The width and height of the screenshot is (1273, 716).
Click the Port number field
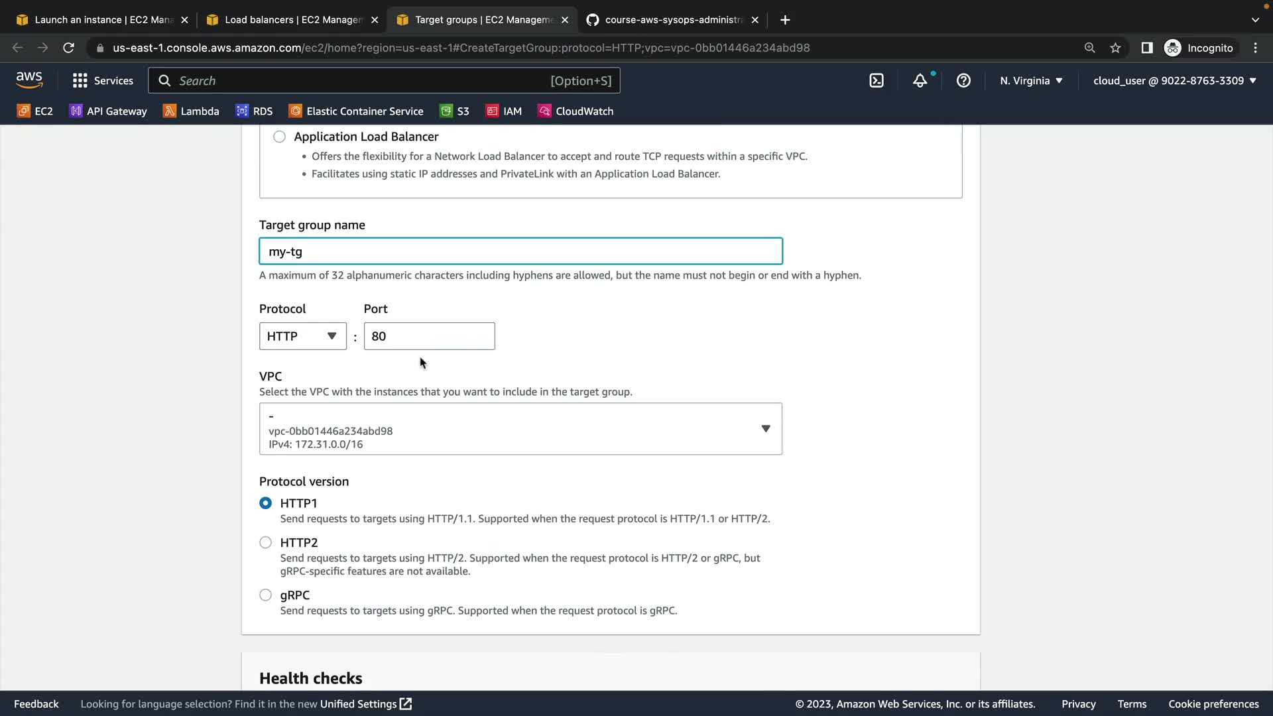[429, 336]
